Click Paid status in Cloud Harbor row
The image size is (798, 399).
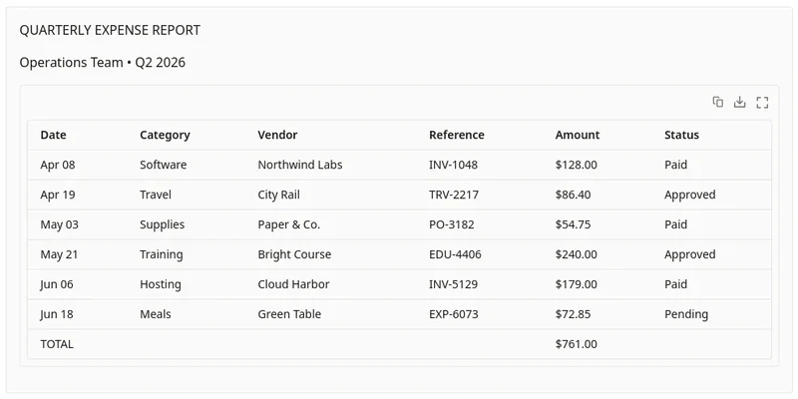(676, 284)
